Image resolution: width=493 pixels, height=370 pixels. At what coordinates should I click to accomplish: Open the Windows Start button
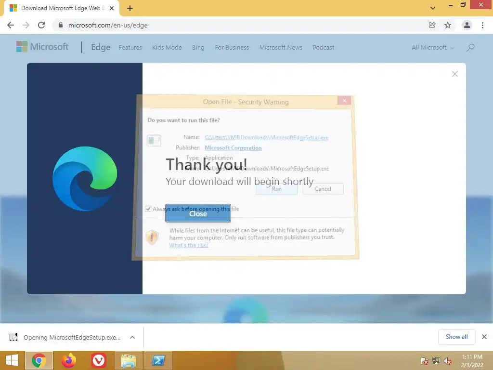tap(12, 360)
